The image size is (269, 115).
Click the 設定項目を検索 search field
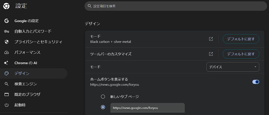pyautogui.click(x=176, y=6)
